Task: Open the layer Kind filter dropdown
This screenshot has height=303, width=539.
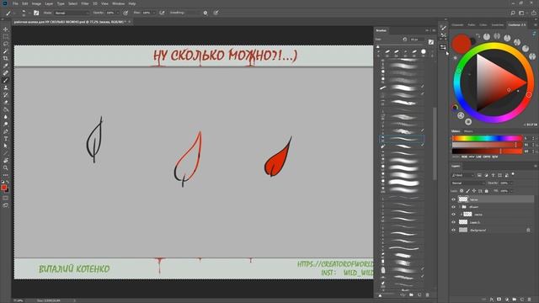Action: 462,175
